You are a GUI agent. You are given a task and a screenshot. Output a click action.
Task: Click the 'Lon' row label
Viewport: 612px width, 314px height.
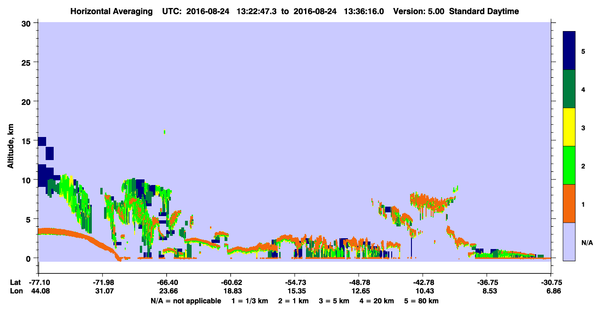16,291
